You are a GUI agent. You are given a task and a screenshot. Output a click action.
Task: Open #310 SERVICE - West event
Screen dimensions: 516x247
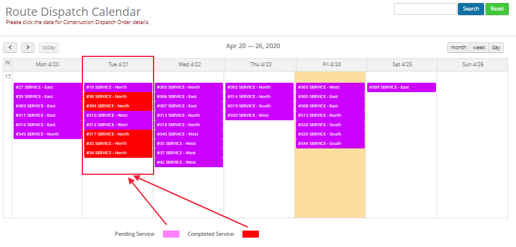tap(118, 116)
